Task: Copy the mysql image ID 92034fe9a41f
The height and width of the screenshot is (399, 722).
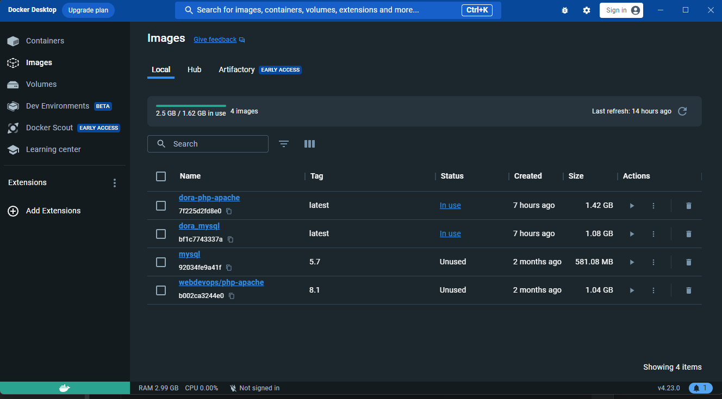Action: pos(229,268)
